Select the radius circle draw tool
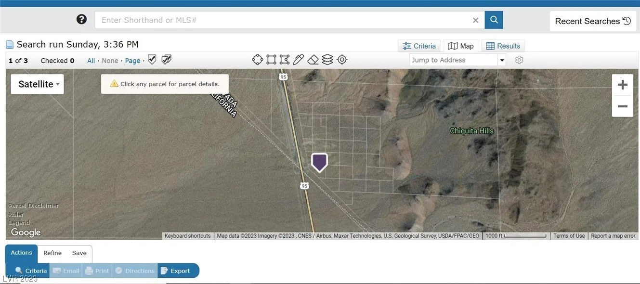 (258, 60)
